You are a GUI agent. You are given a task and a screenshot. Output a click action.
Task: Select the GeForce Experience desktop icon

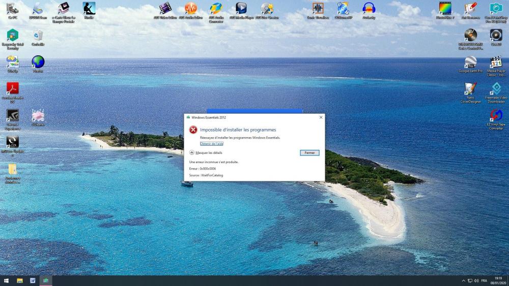click(13, 115)
